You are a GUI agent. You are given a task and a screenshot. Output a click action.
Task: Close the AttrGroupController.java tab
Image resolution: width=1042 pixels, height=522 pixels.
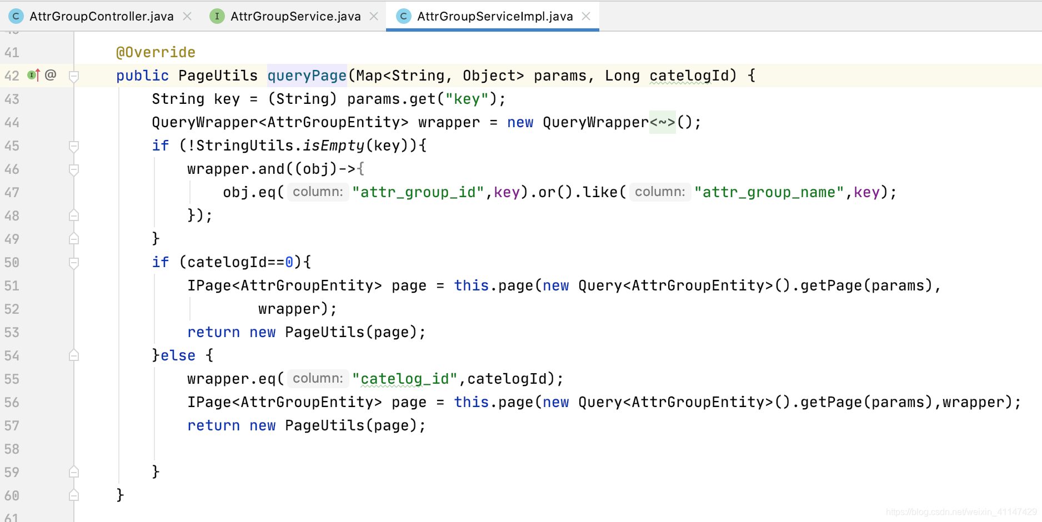(x=188, y=16)
